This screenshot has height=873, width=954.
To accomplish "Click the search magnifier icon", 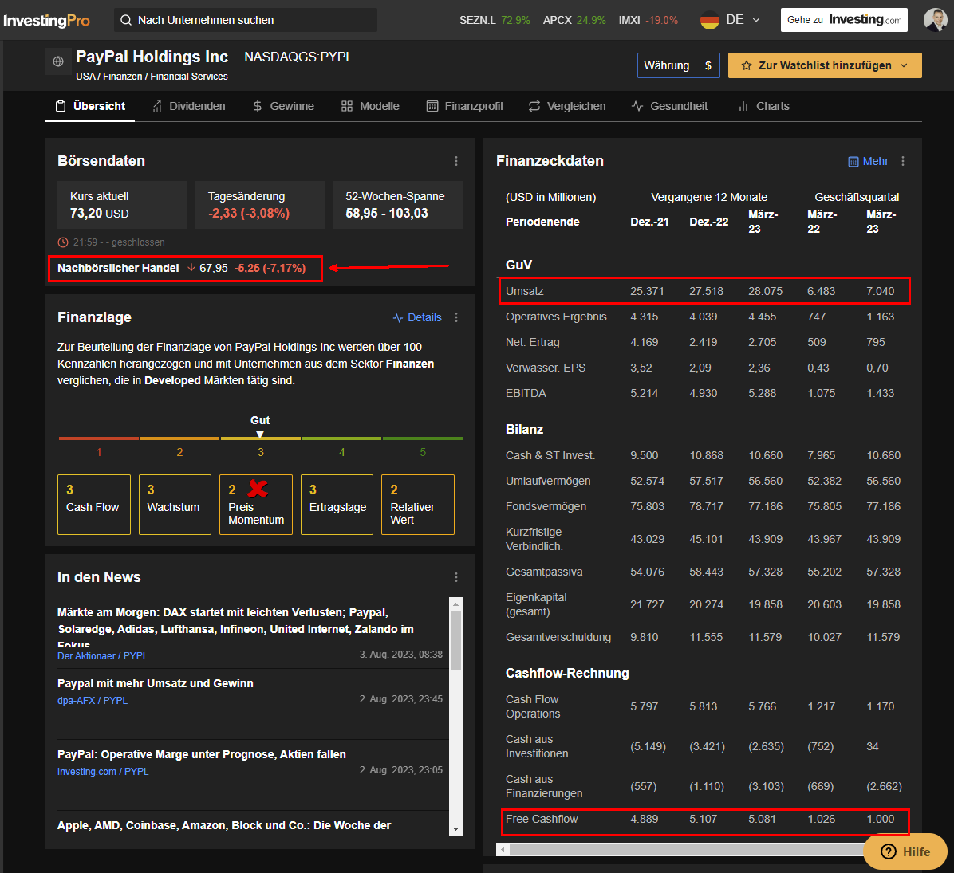I will 126,20.
